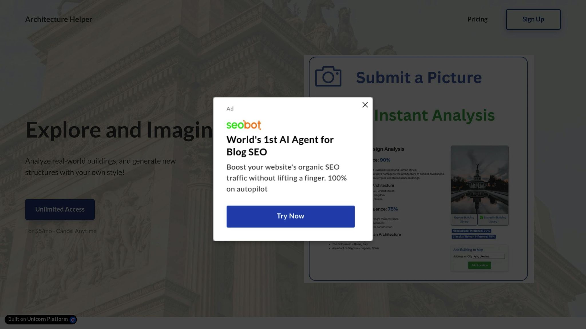586x329 pixels.
Task: Click the Unlimited Access button
Action: pos(60,209)
